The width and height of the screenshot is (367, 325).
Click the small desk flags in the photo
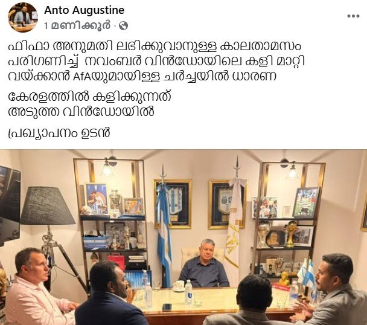click(x=307, y=274)
